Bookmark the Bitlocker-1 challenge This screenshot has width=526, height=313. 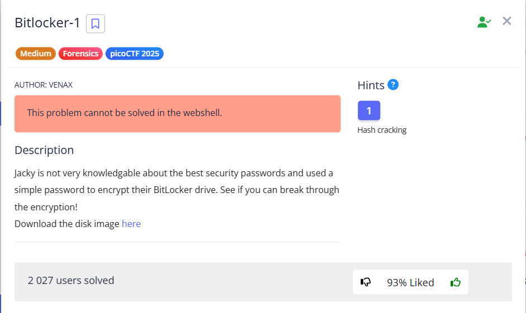coord(95,23)
